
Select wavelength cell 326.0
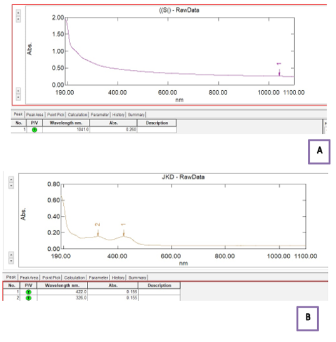click(62, 298)
